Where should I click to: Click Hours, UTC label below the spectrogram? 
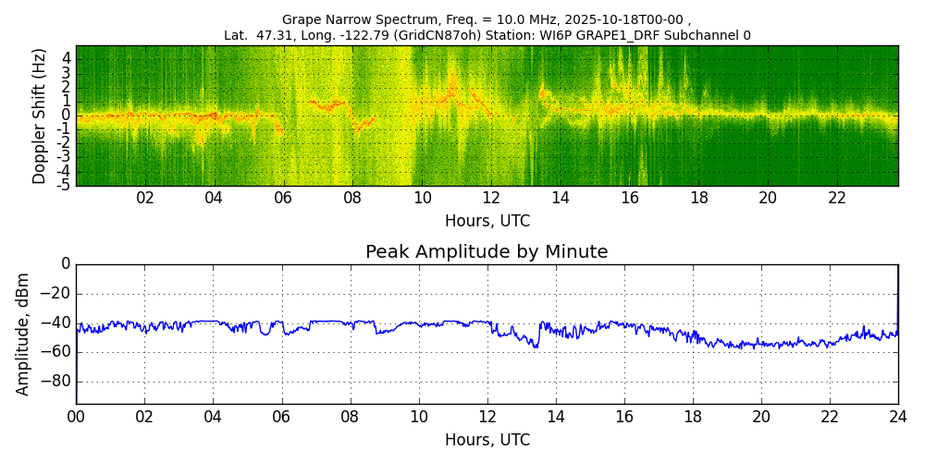(487, 221)
